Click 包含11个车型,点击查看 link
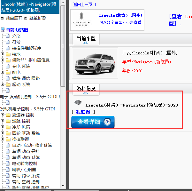Image resolution: width=192 pixels, height=191 pixels. coord(120,23)
